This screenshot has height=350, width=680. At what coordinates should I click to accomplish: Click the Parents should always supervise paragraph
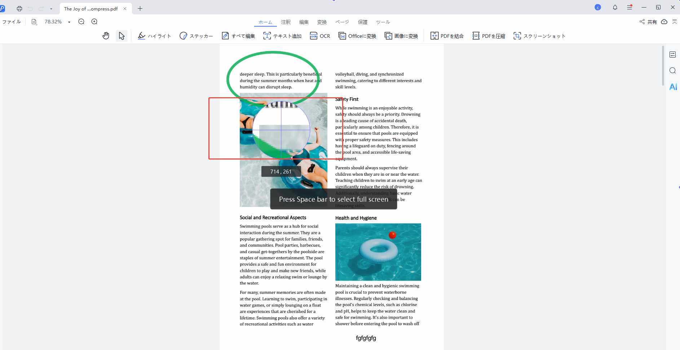[379, 187]
